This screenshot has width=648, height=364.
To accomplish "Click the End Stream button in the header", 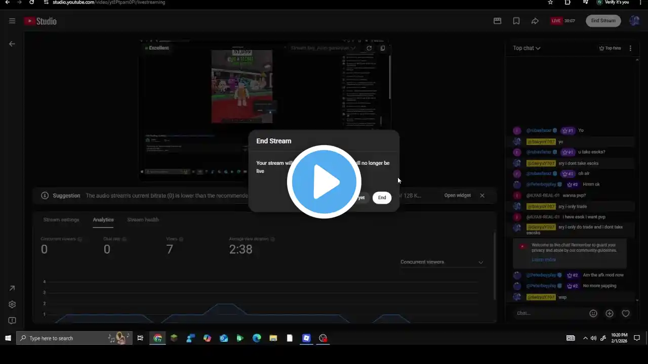I will 603,21.
